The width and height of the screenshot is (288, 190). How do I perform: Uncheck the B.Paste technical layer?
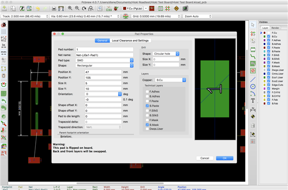(146, 106)
